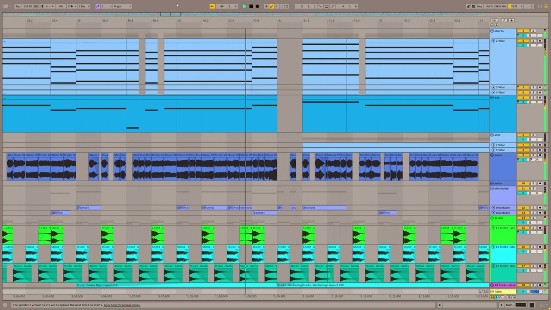551x310 pixels.
Task: Toggle Follow playback button
Action: tap(212, 6)
